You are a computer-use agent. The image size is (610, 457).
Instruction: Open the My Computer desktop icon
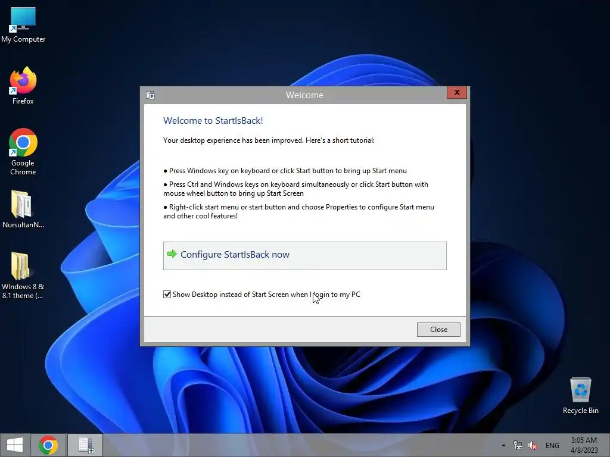pyautogui.click(x=23, y=24)
